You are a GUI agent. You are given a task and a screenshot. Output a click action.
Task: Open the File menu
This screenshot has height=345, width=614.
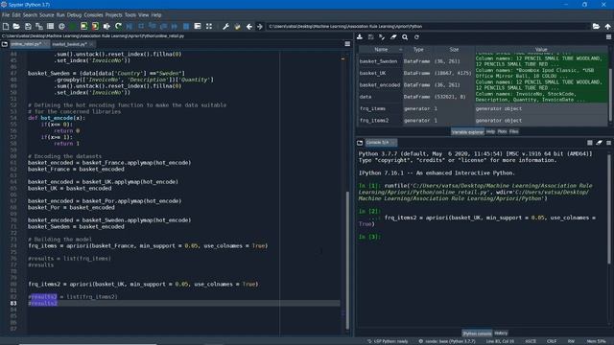point(6,15)
